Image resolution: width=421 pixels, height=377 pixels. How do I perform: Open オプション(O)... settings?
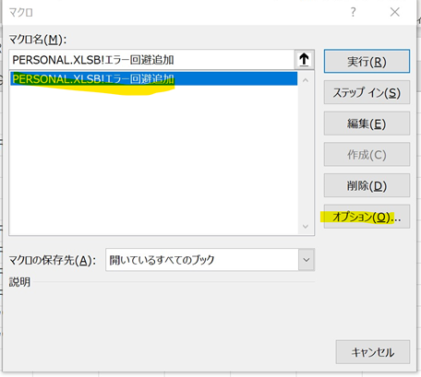coord(367,217)
